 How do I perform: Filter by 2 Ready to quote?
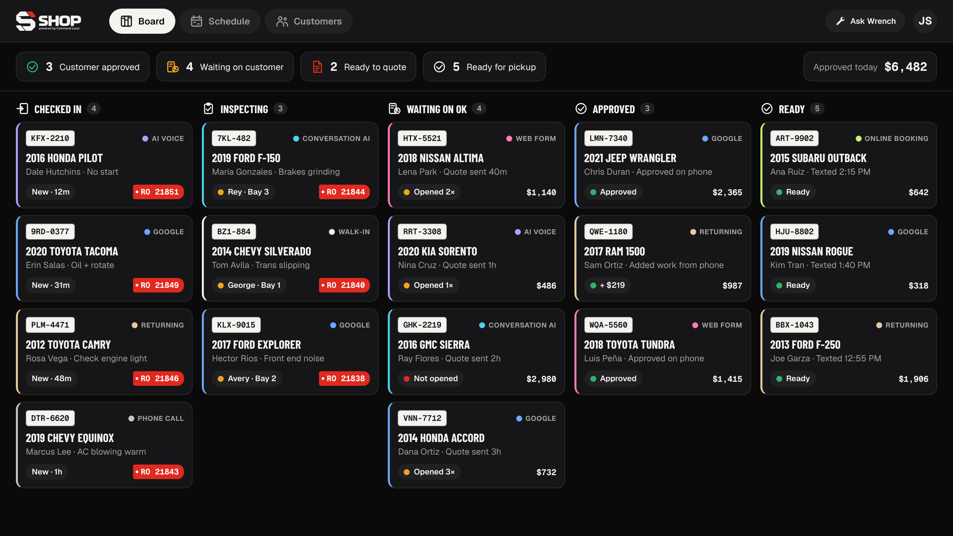point(358,67)
